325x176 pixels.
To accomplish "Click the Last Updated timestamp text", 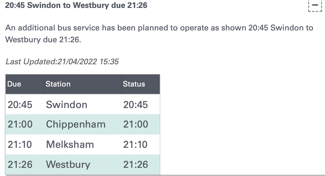I will pos(62,62).
